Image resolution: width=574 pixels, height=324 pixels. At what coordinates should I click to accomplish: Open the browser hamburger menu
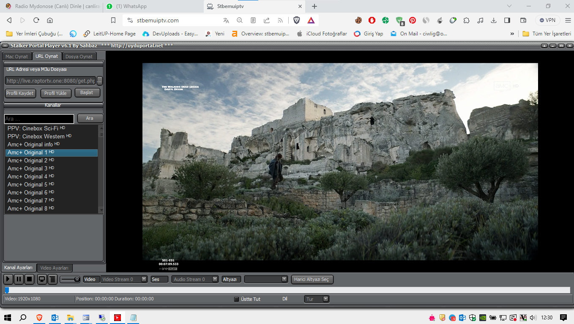coord(568,20)
